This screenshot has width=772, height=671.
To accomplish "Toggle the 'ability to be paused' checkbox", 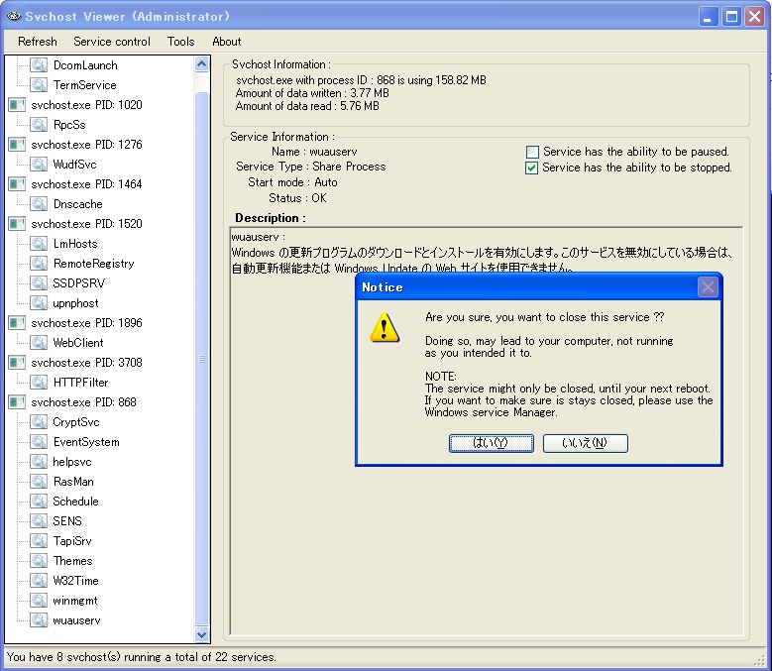I will 532,152.
